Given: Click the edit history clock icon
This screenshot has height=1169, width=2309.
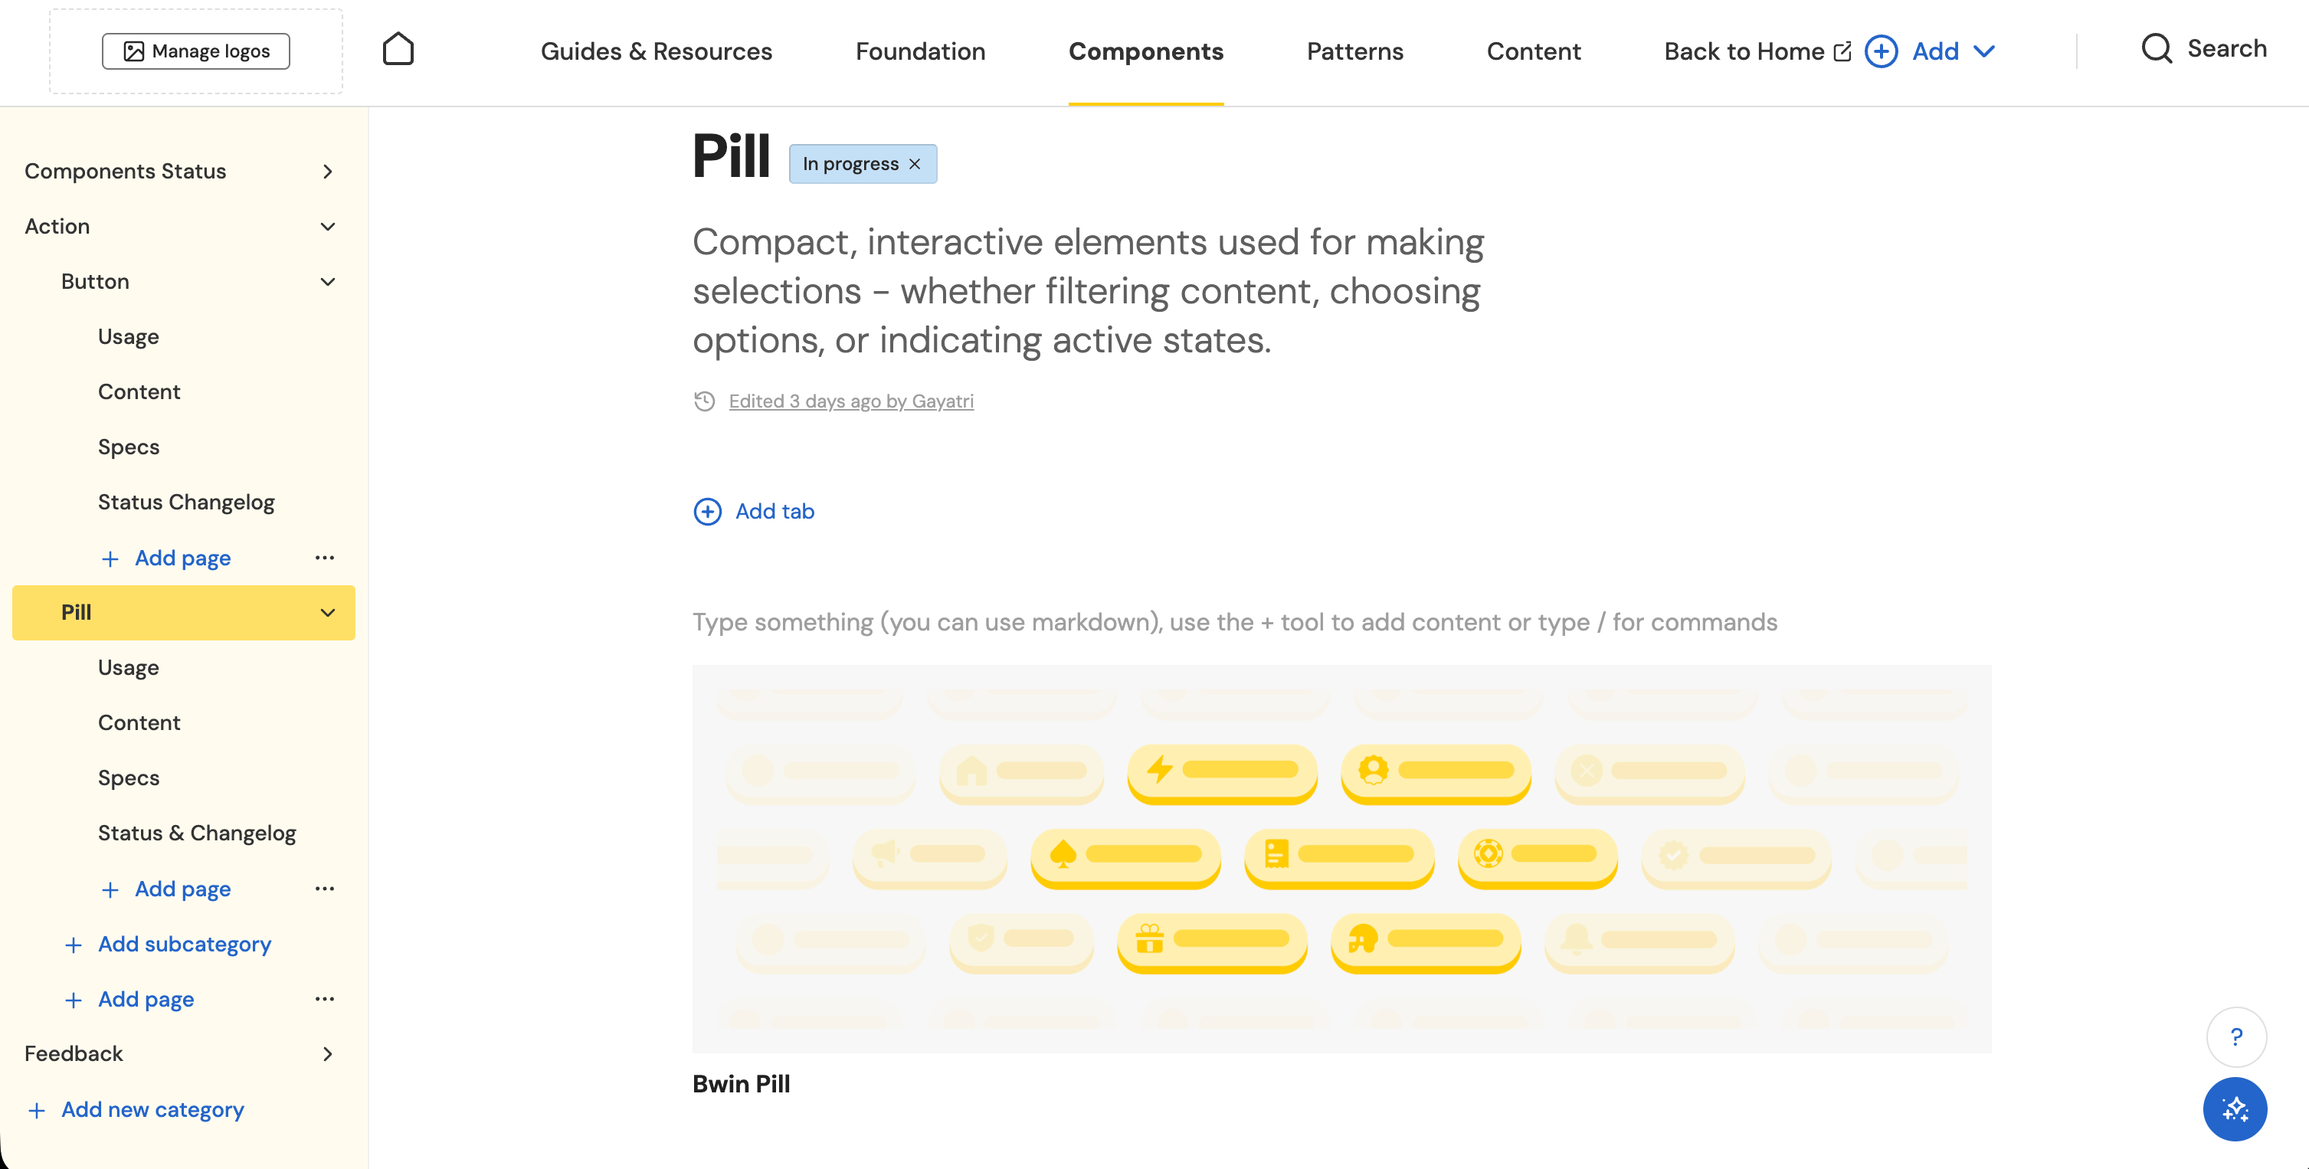Looking at the screenshot, I should click(705, 401).
